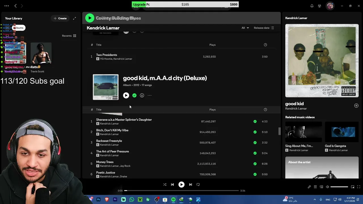The width and height of the screenshot is (363, 204).
Task: Open Photoshop from the taskbar
Action: [x=98, y=199]
